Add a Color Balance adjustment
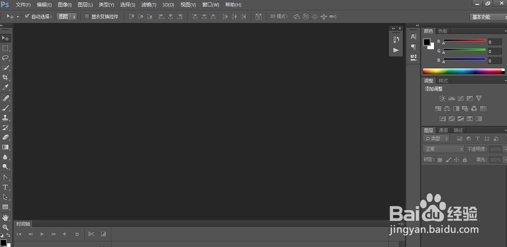This screenshot has height=247, width=507. (x=447, y=109)
